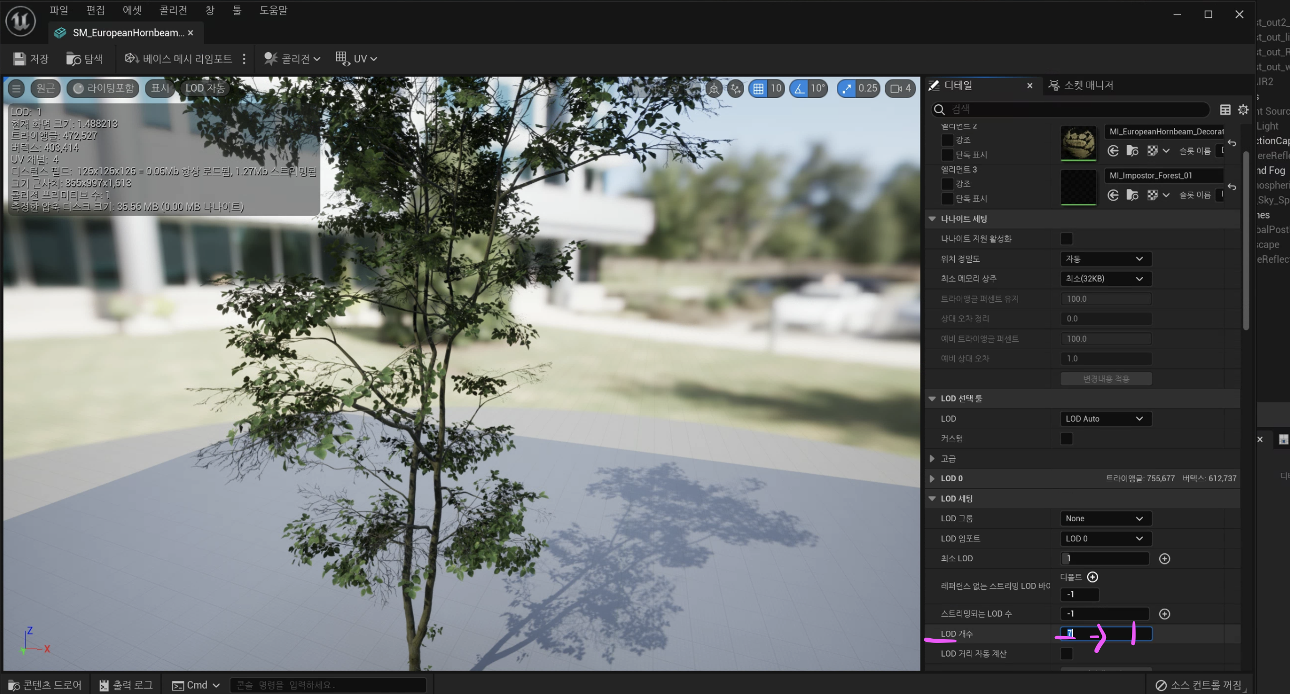The image size is (1290, 694).
Task: Browse to MI_Impostor_Forest_01 in content browser
Action: [x=1132, y=195]
